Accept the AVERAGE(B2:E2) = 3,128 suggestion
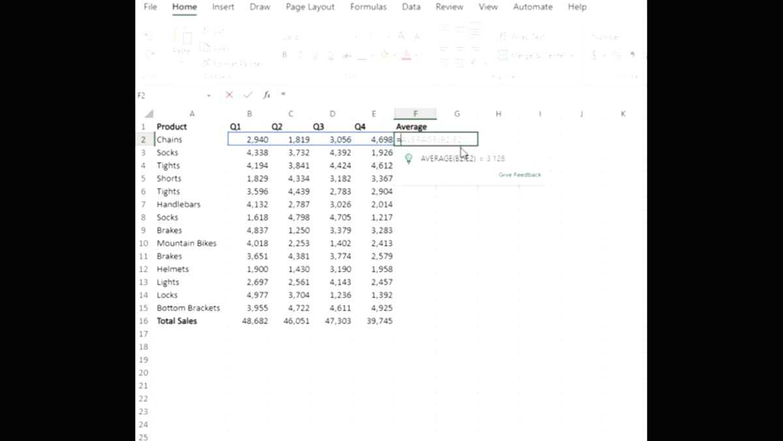783x441 pixels. click(x=463, y=159)
